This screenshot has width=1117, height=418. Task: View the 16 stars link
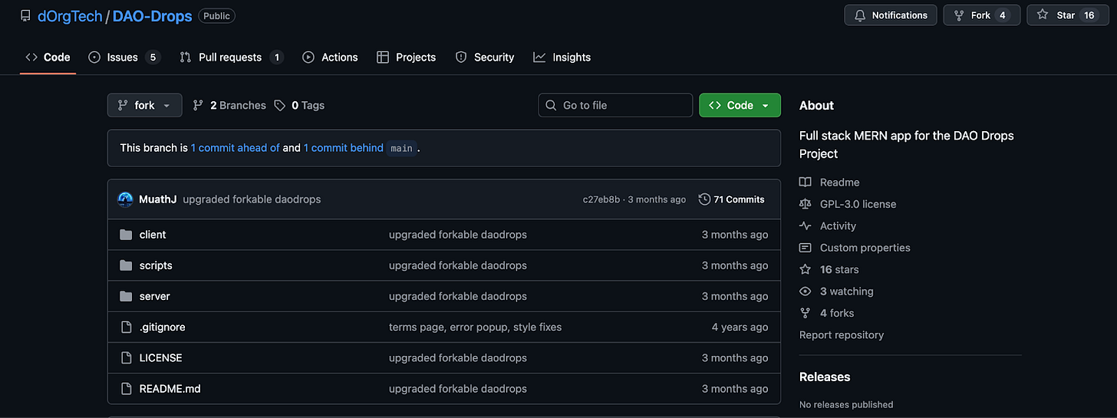[x=839, y=270]
